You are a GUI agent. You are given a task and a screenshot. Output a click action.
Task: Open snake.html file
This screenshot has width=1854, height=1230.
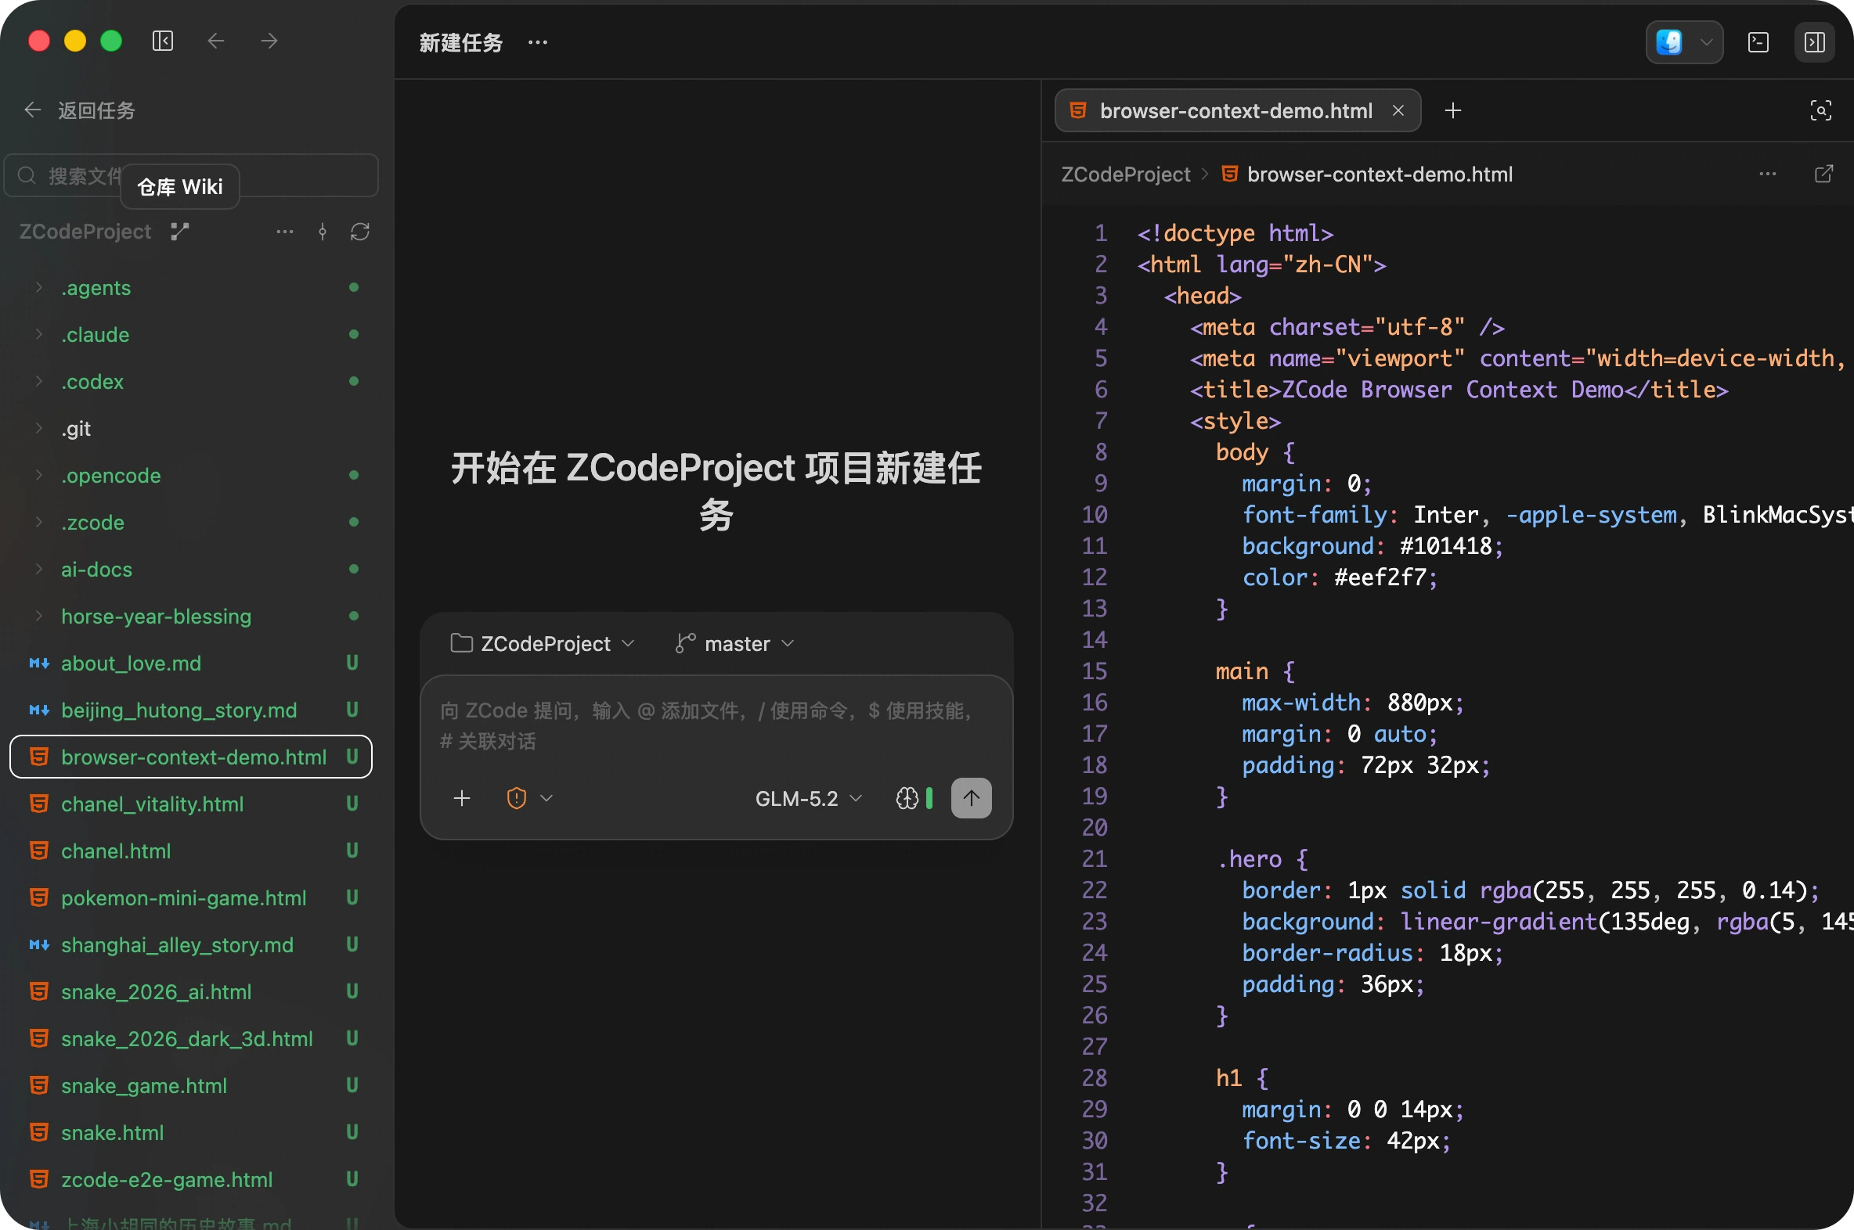[191, 1134]
